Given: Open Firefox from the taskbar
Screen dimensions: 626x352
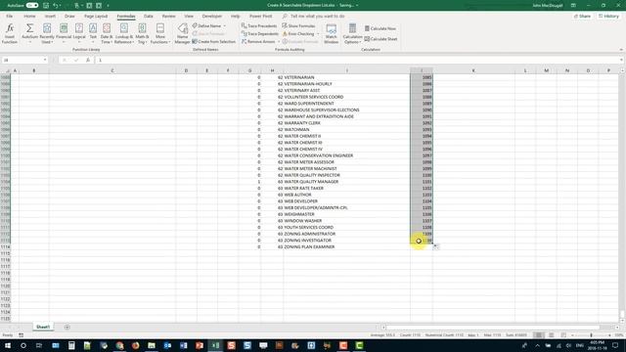Looking at the screenshot, I should (135, 345).
